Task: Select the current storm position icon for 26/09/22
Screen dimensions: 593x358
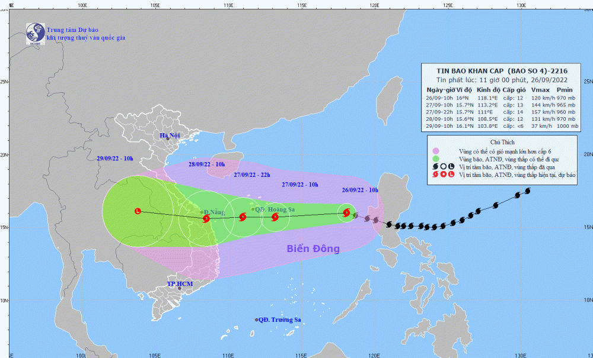Action: [346, 213]
